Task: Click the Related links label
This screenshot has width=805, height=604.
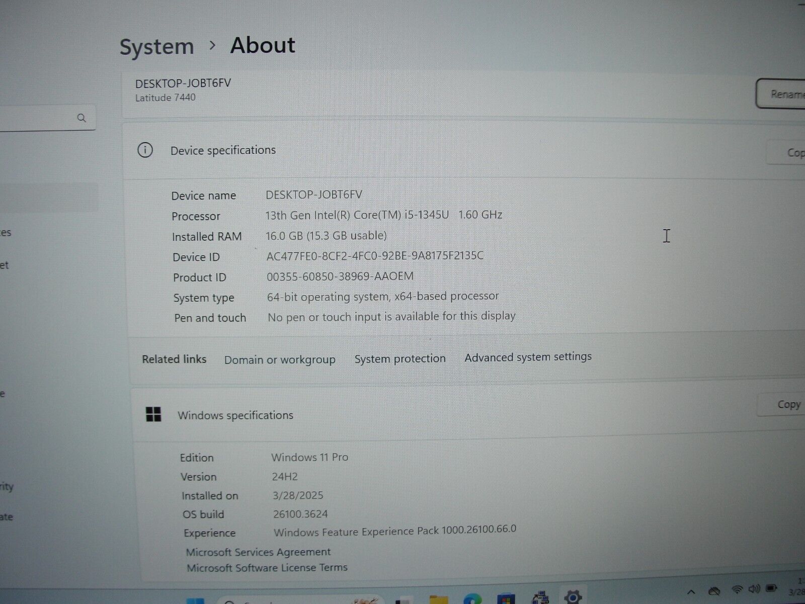Action: 174,359
